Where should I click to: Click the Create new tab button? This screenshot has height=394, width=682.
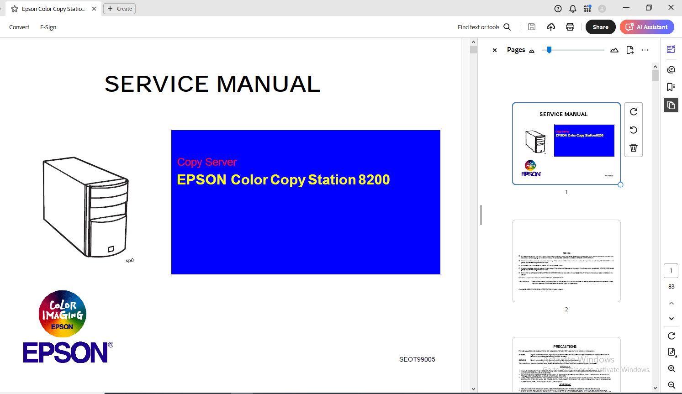click(x=119, y=9)
